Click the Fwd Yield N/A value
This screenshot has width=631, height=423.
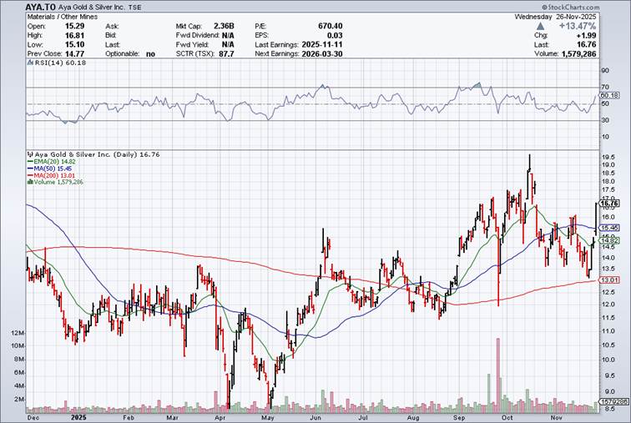point(227,44)
